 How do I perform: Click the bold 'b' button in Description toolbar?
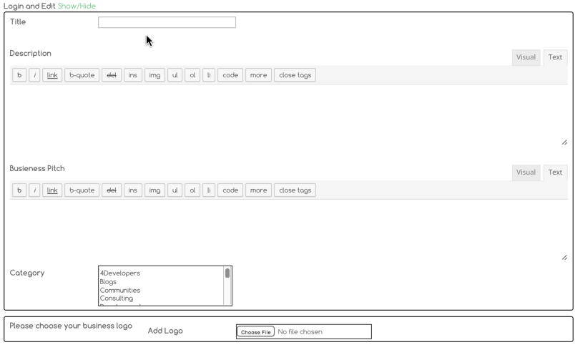[19, 75]
